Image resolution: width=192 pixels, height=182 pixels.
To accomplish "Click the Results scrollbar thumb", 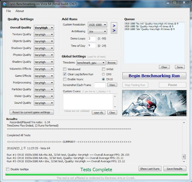I will (x=184, y=157).
